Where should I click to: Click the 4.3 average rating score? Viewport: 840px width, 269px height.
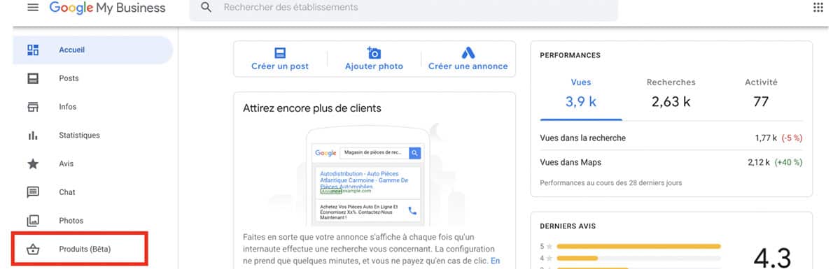point(773,258)
